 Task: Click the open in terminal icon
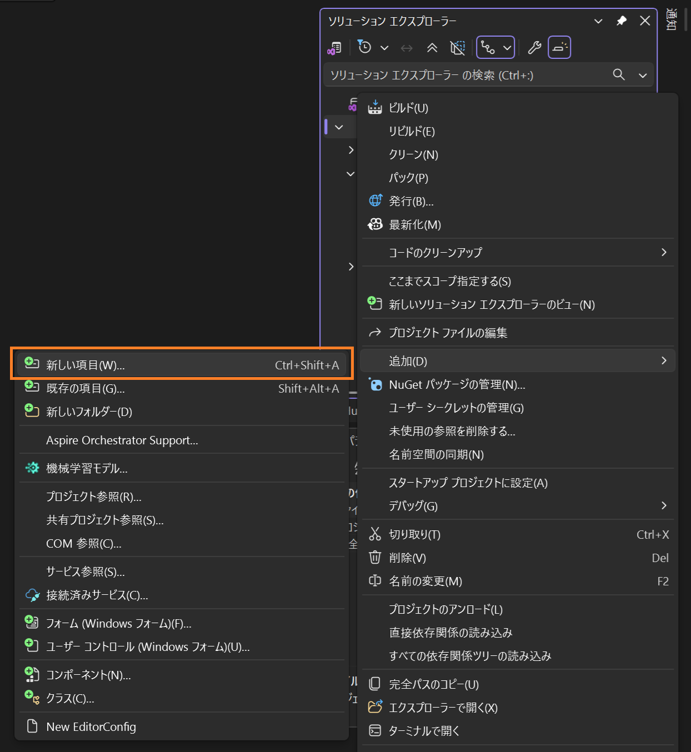[x=375, y=730]
